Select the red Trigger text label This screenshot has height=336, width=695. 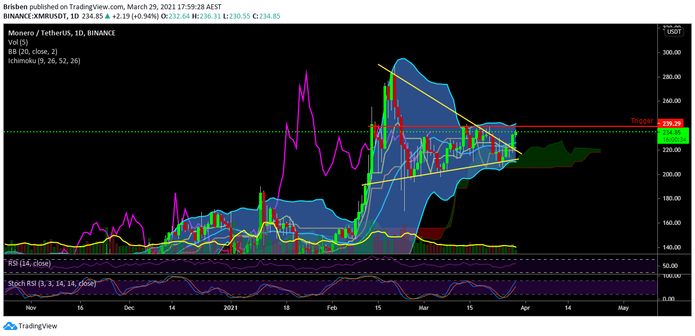(x=642, y=121)
